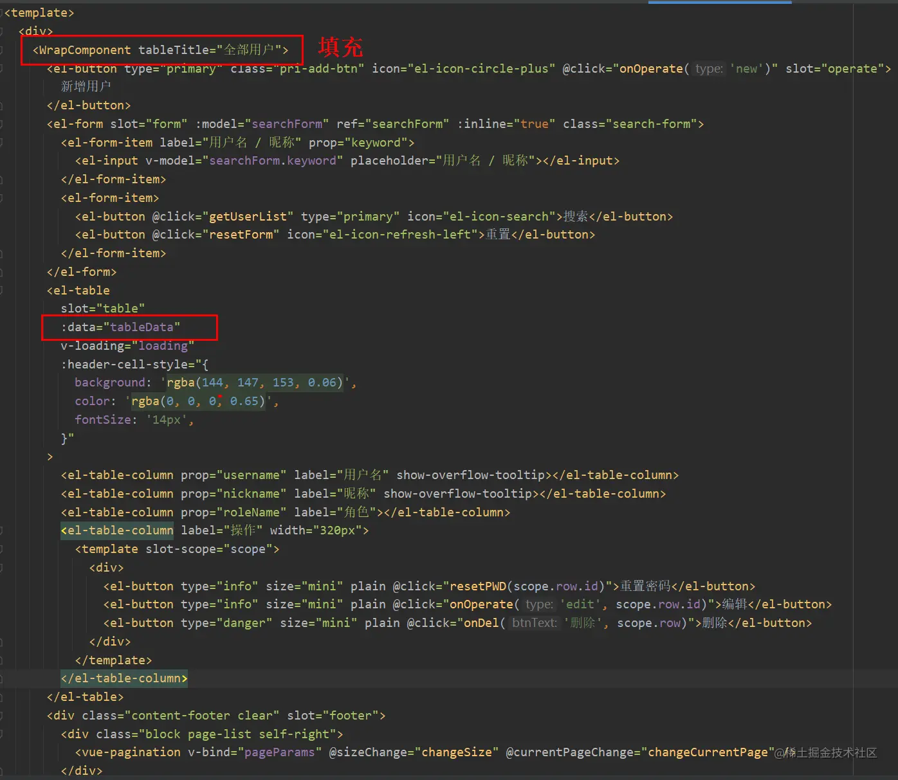Click the changeCurrentPage handler value
Screen dimensions: 898x780
tap(708, 752)
